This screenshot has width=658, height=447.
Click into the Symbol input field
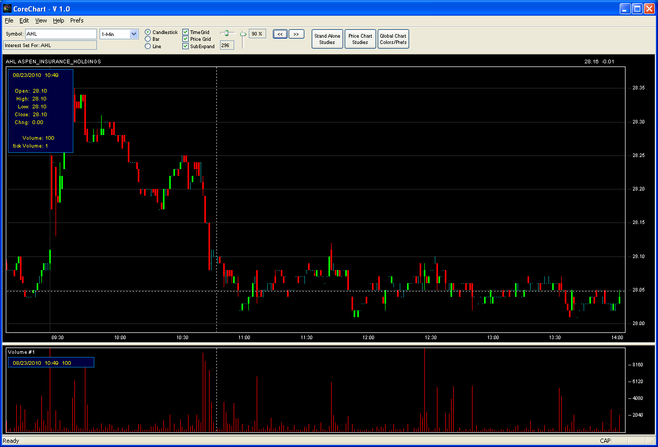pyautogui.click(x=61, y=34)
